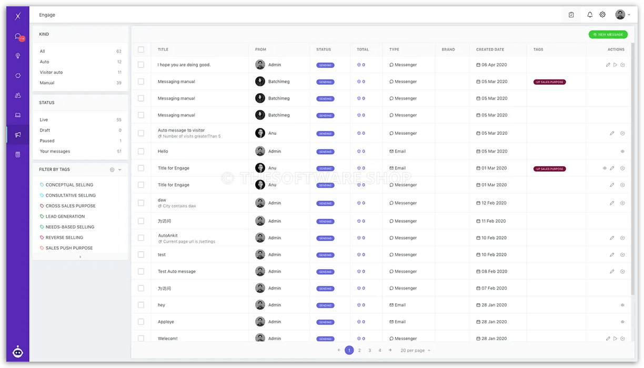This screenshot has width=644, height=368.
Task: Open the task clipboard icon in top bar
Action: coord(571,15)
